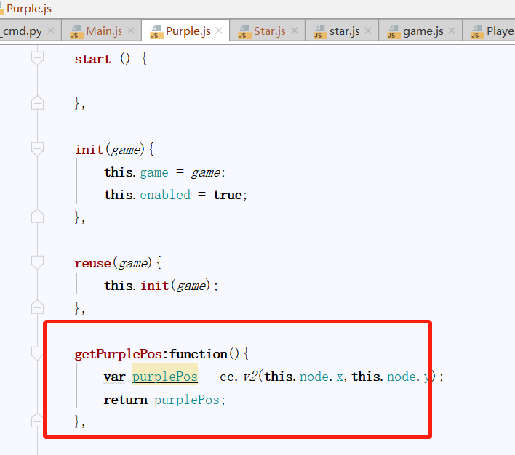Image resolution: width=515 pixels, height=455 pixels.
Task: Click the JS file icon on Main.js tab
Action: (x=76, y=31)
